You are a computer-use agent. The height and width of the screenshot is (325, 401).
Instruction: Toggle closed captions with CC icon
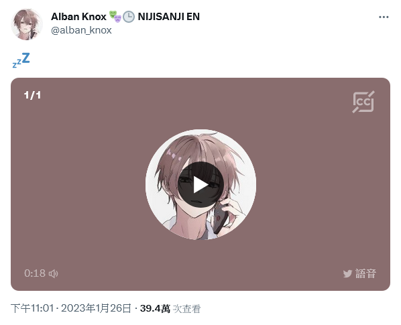(x=363, y=102)
